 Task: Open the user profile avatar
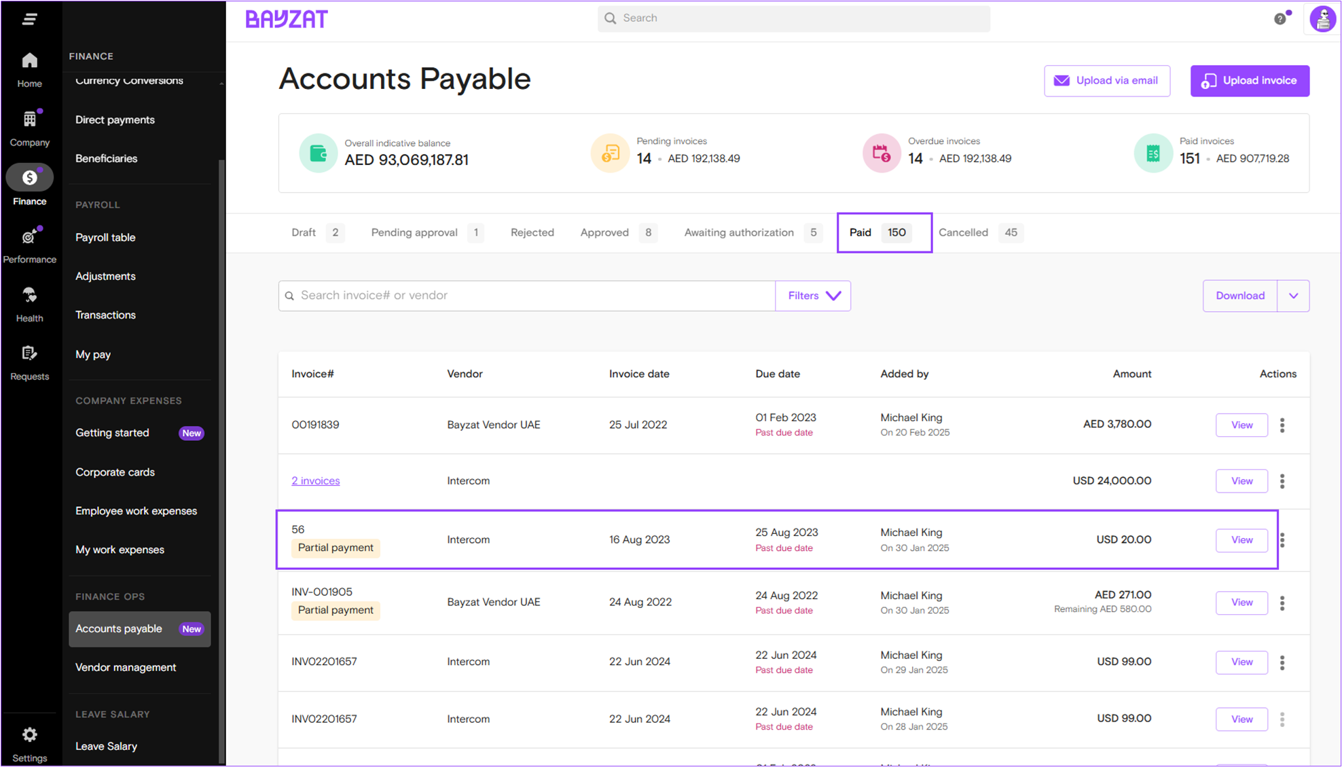click(x=1322, y=19)
